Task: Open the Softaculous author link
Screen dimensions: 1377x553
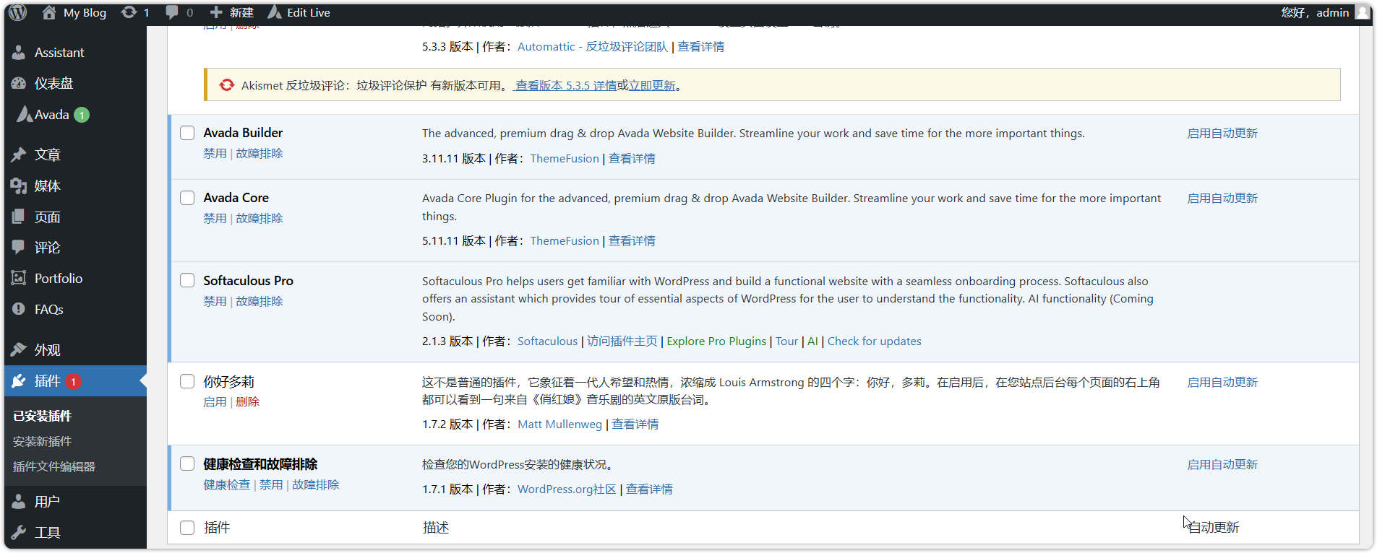Action: [x=547, y=341]
